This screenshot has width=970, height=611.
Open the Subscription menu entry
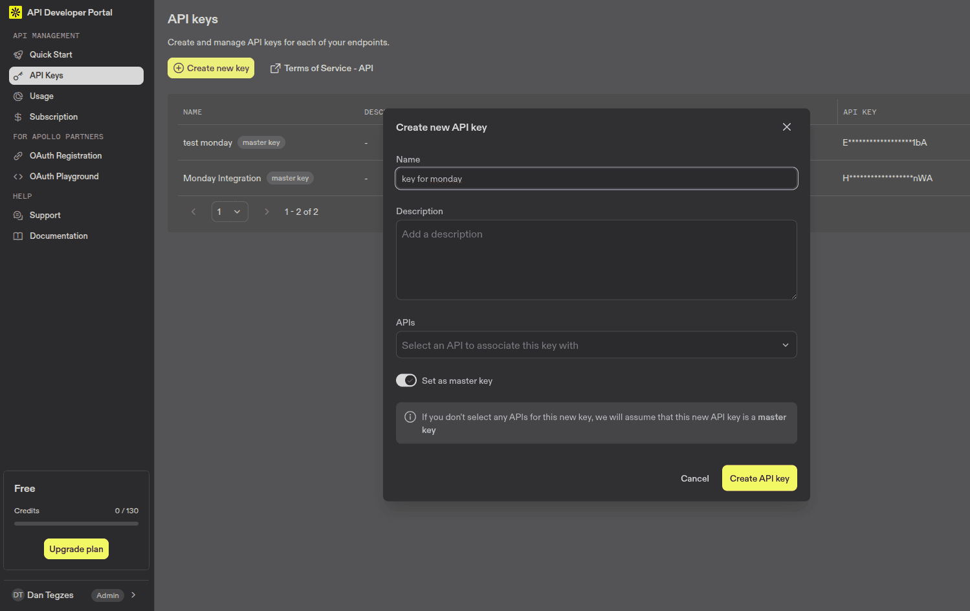point(52,117)
